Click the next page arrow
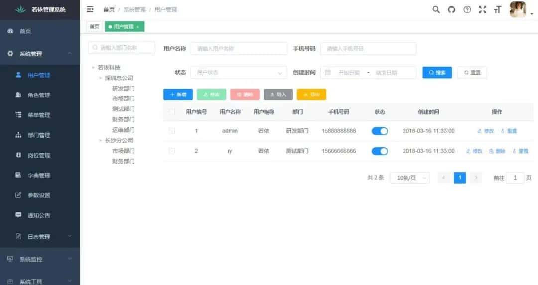Screen dimensions: 538x285 (476, 178)
